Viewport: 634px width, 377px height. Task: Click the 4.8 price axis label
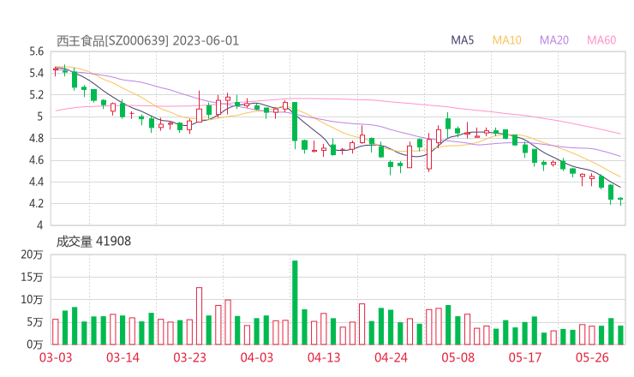(x=36, y=139)
